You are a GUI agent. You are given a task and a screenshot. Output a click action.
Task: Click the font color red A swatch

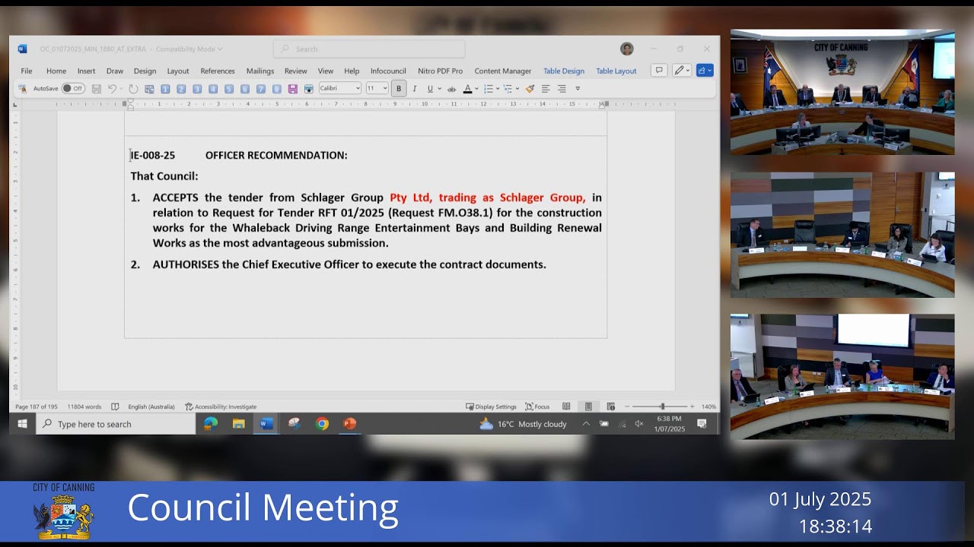[x=467, y=89]
